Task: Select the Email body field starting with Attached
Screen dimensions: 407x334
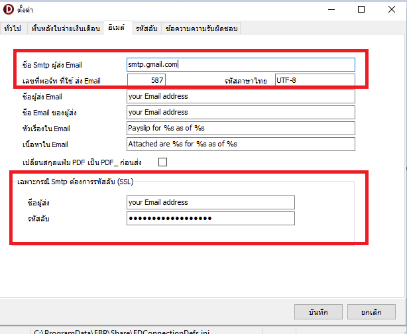Action: 241,144
